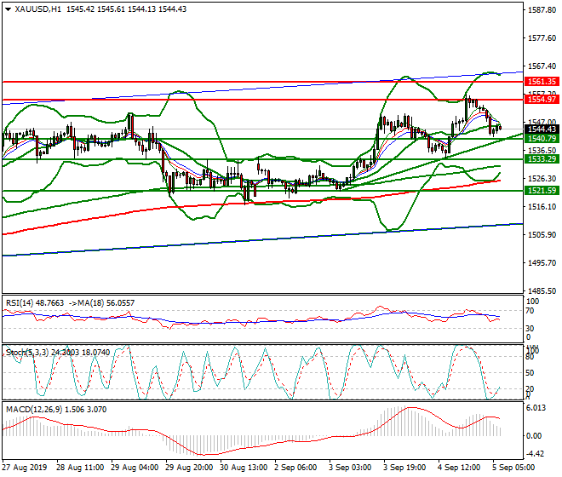Click the 29 Aug 20:00 time label

pos(189,468)
